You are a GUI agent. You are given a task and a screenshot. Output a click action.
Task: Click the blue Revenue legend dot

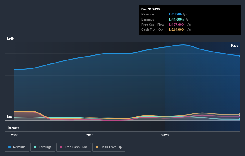tap(10, 147)
